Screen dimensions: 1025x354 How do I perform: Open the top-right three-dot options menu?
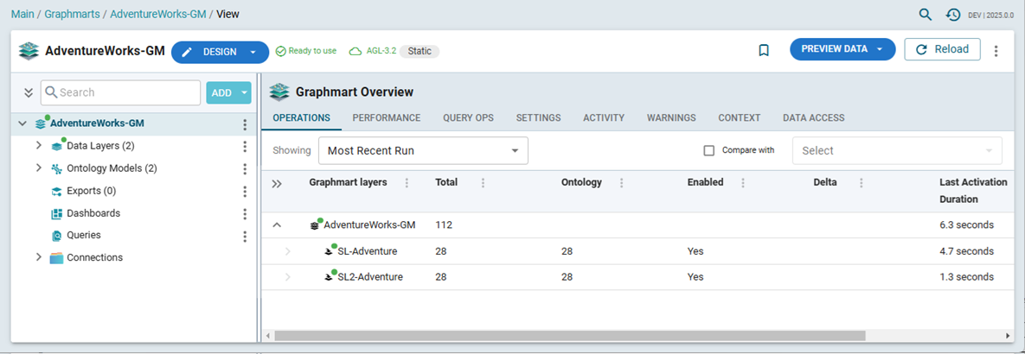996,51
